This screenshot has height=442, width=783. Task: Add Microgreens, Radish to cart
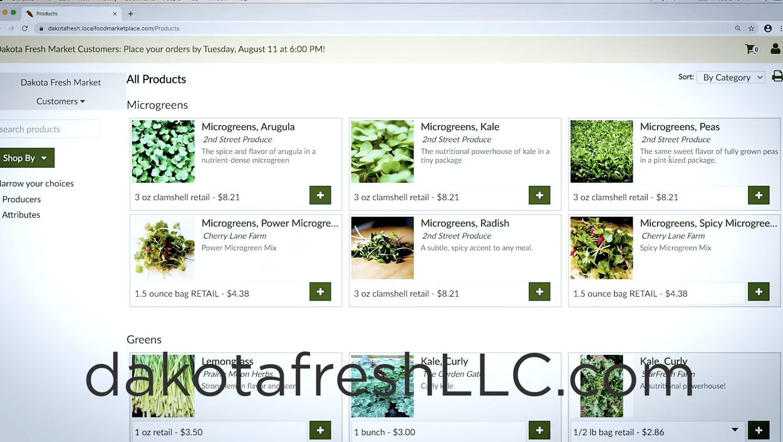coord(539,292)
